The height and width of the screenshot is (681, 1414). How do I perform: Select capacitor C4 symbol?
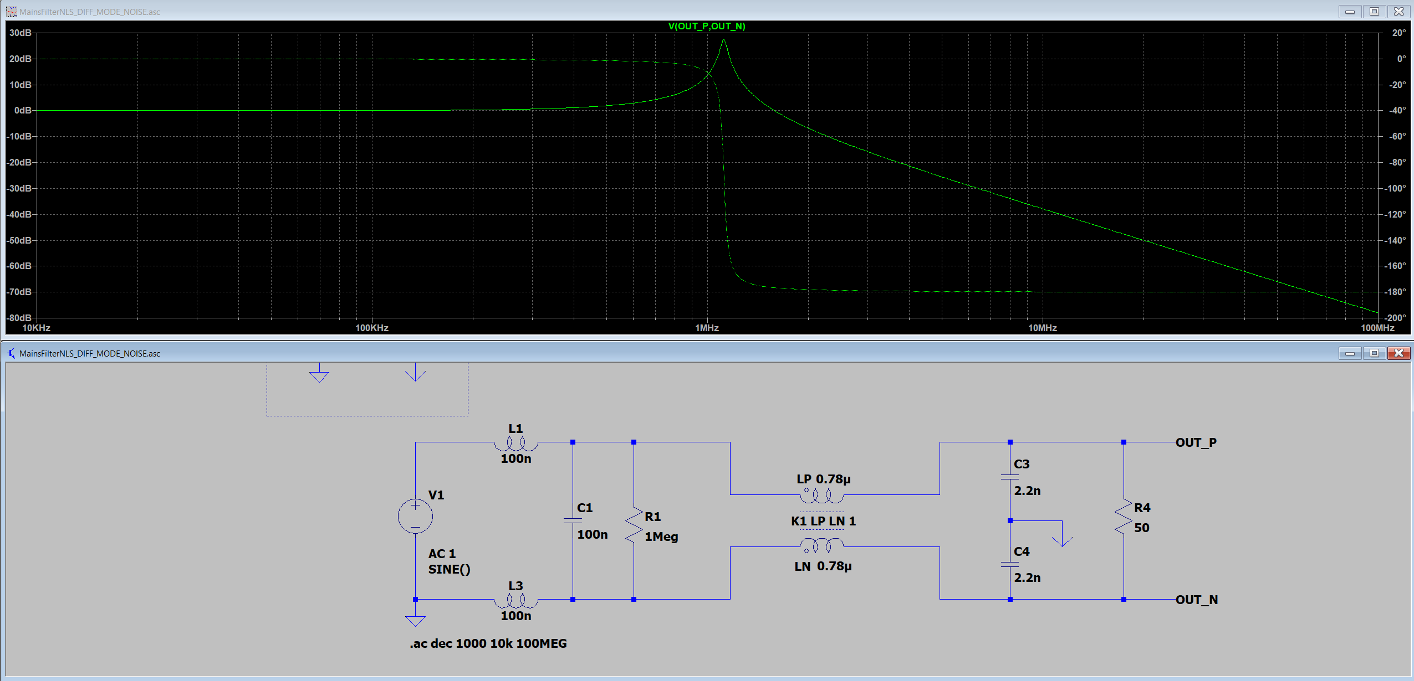[x=1010, y=564]
